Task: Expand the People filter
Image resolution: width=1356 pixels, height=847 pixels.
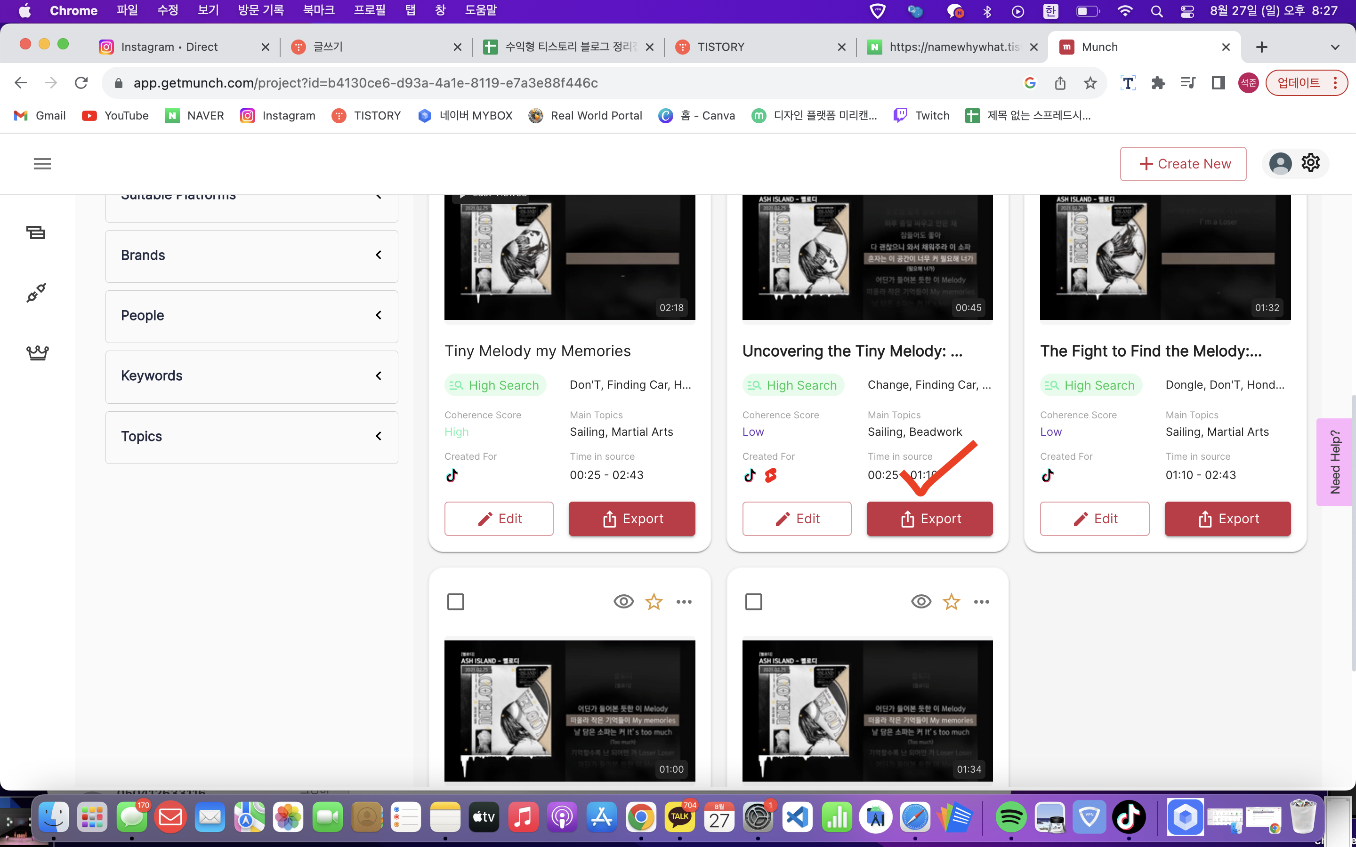Action: click(251, 316)
